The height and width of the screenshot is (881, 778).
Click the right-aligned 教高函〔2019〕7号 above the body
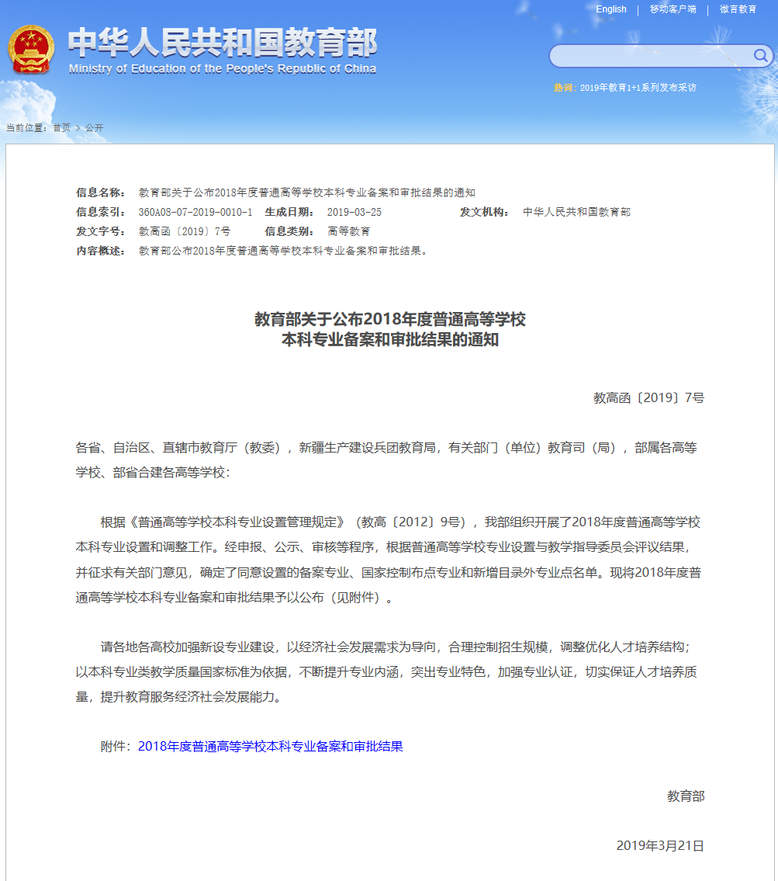click(x=648, y=398)
